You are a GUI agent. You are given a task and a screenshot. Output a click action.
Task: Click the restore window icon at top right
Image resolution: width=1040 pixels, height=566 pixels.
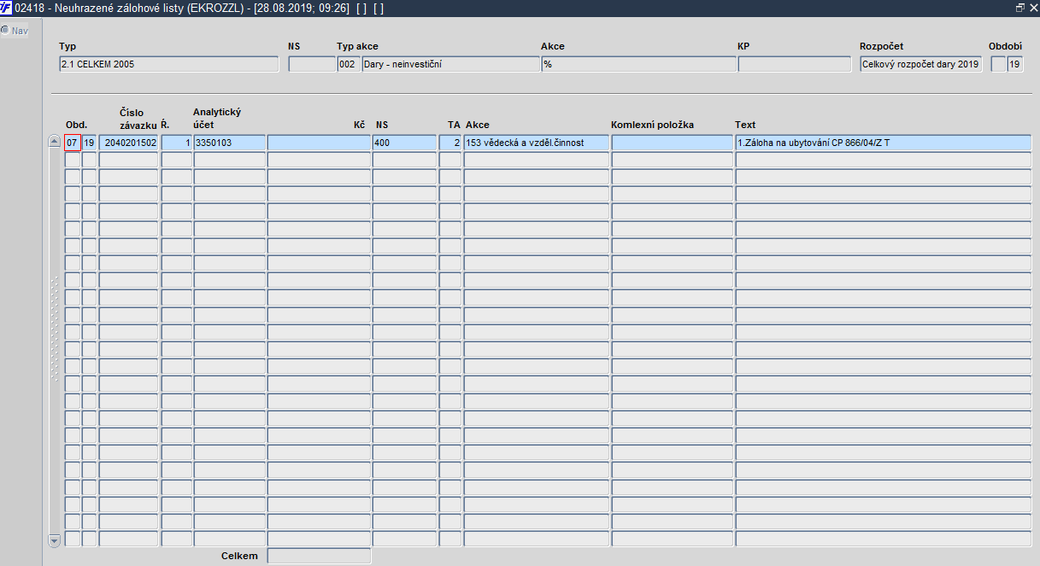[1020, 7]
